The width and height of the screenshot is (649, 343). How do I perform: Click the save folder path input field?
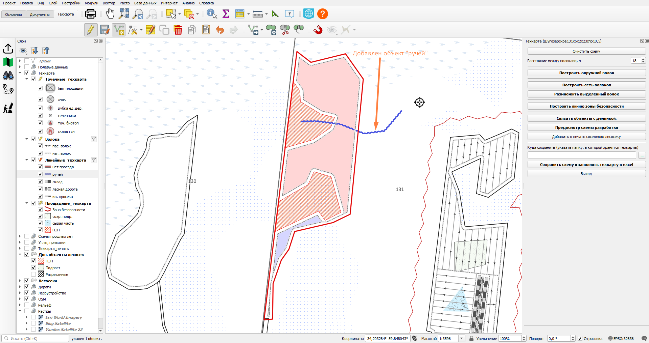coord(582,155)
